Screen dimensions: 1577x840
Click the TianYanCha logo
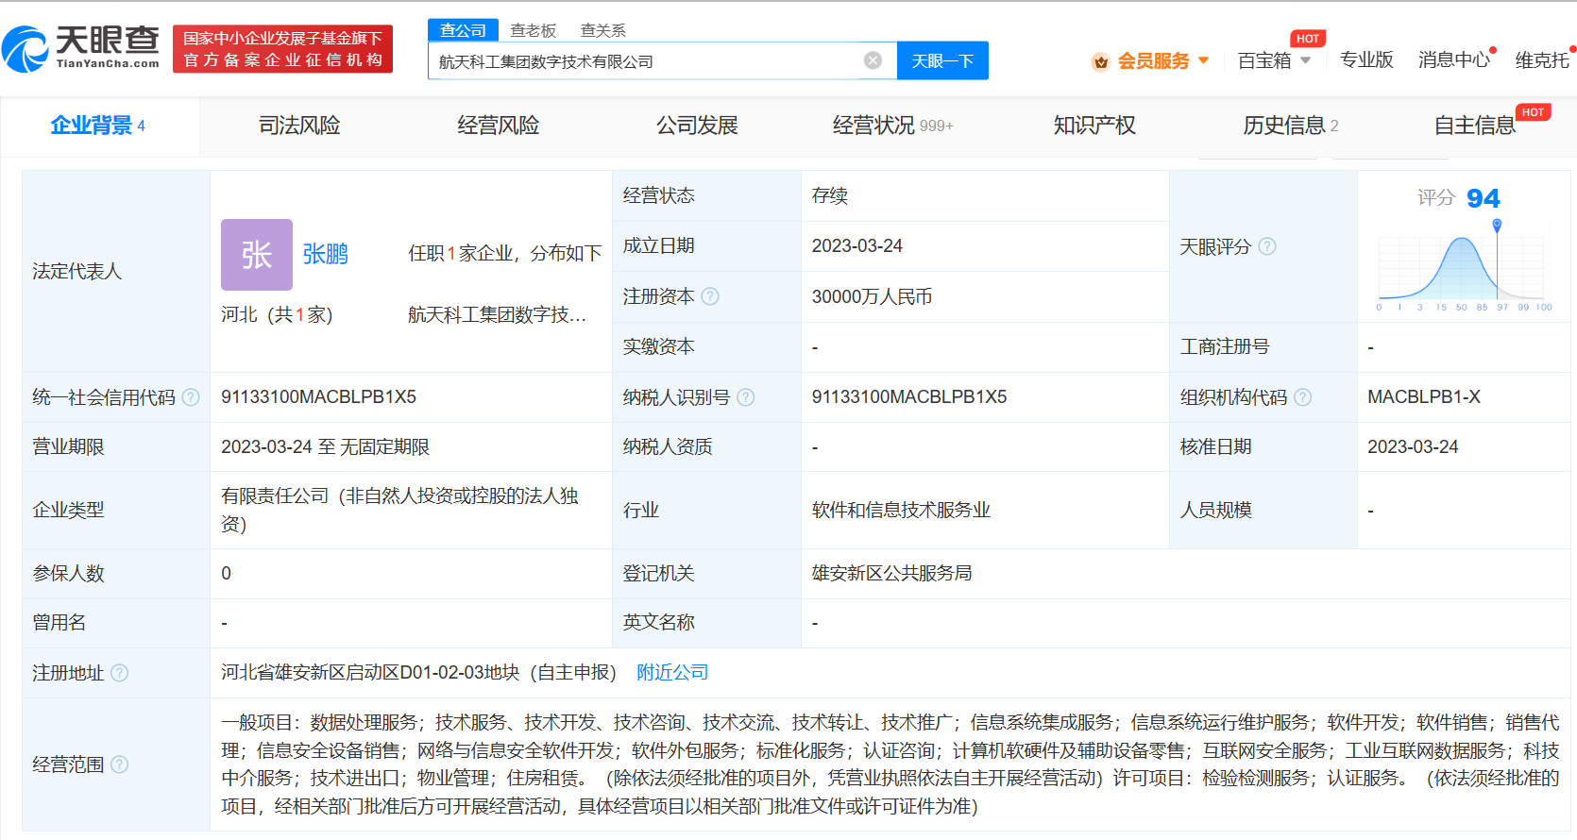(81, 48)
